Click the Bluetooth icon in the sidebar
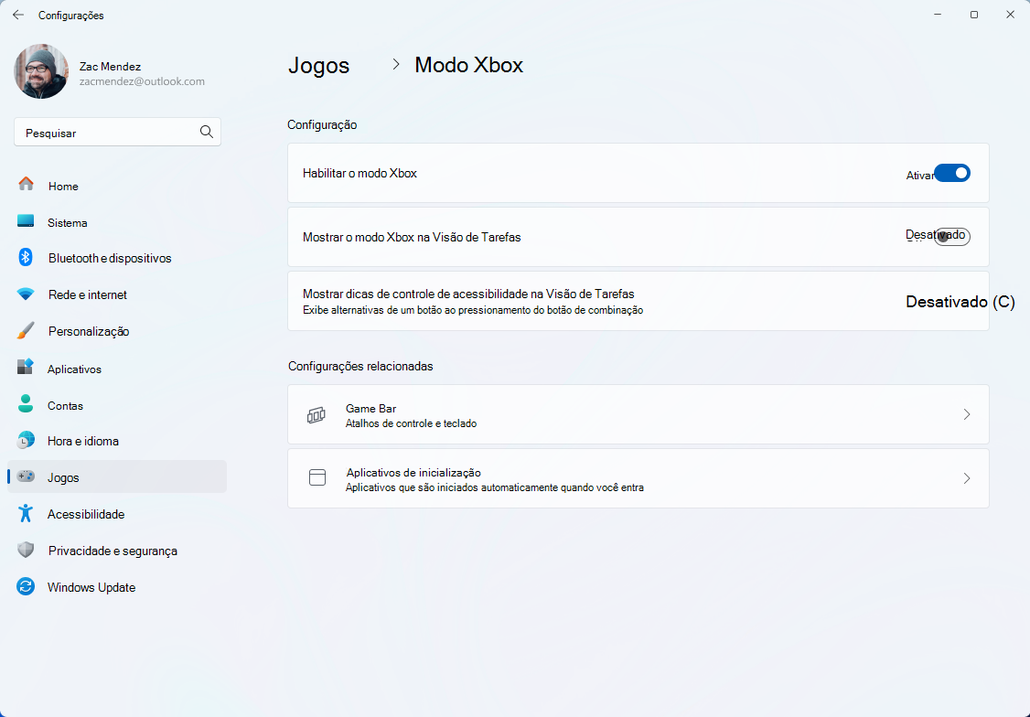The width and height of the screenshot is (1030, 717). click(x=26, y=257)
